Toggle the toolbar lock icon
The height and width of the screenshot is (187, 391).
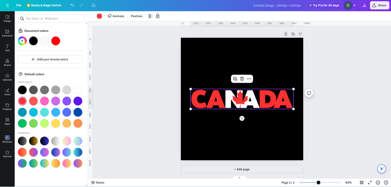[158, 16]
